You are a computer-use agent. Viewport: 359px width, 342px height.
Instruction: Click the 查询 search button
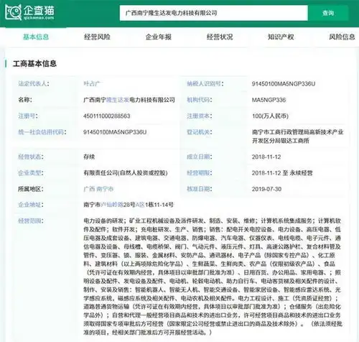(x=327, y=13)
